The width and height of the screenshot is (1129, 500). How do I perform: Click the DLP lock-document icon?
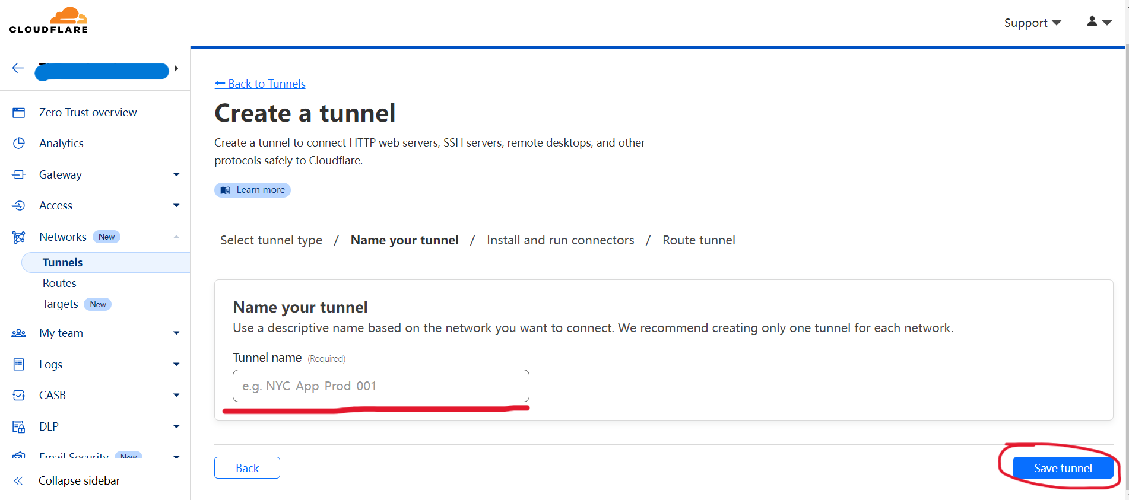(19, 426)
